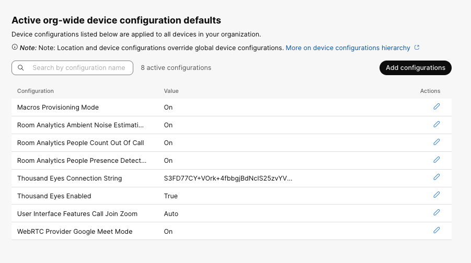Click edit pencil for Thousand Eyes Enabled

pos(436,195)
